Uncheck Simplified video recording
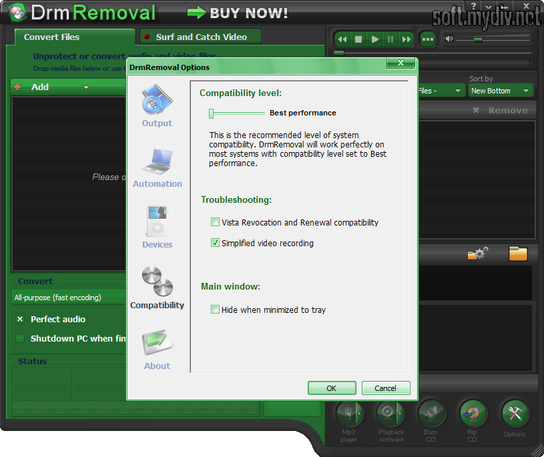Screen dimensions: 544x457 click(x=215, y=243)
